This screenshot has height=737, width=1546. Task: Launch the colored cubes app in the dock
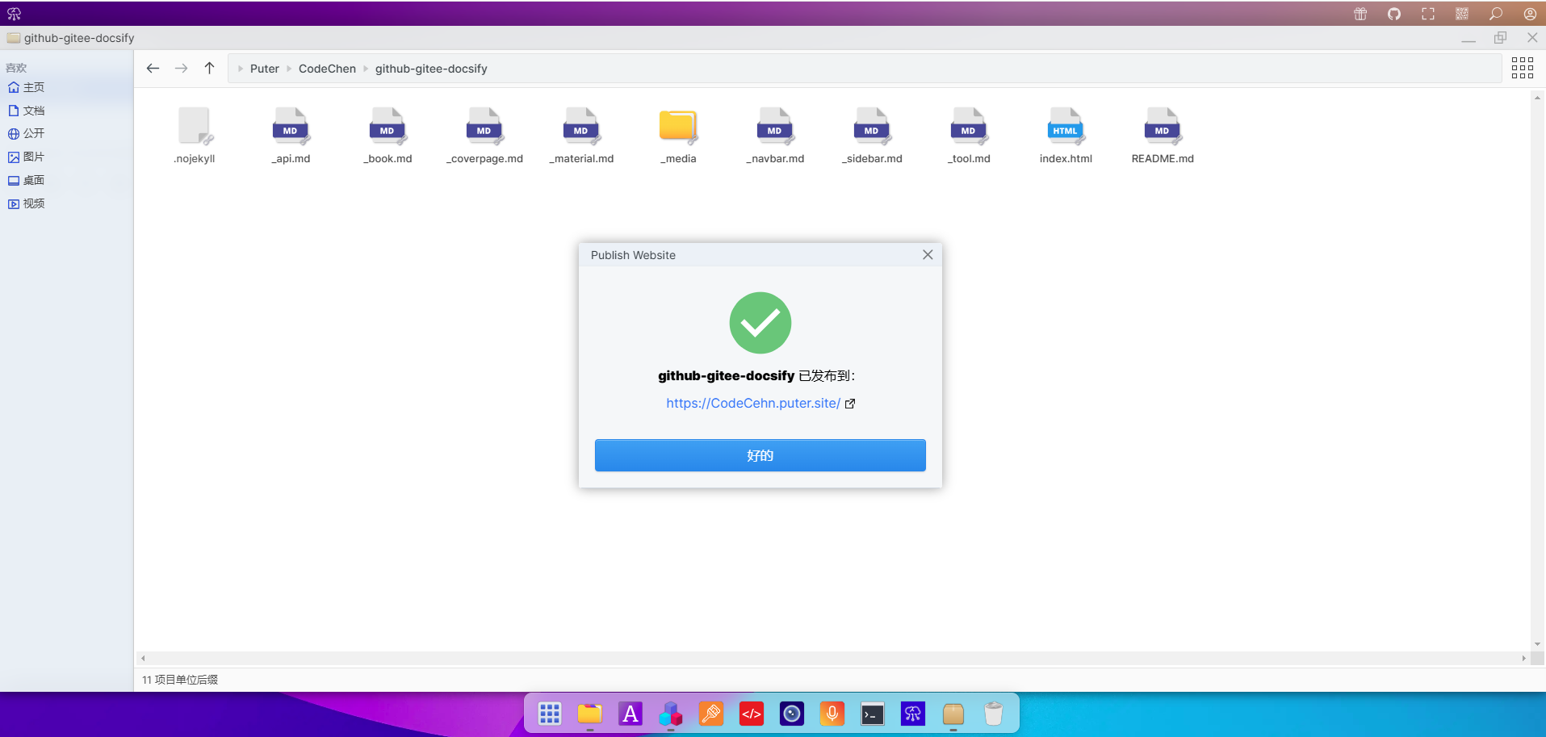[671, 714]
